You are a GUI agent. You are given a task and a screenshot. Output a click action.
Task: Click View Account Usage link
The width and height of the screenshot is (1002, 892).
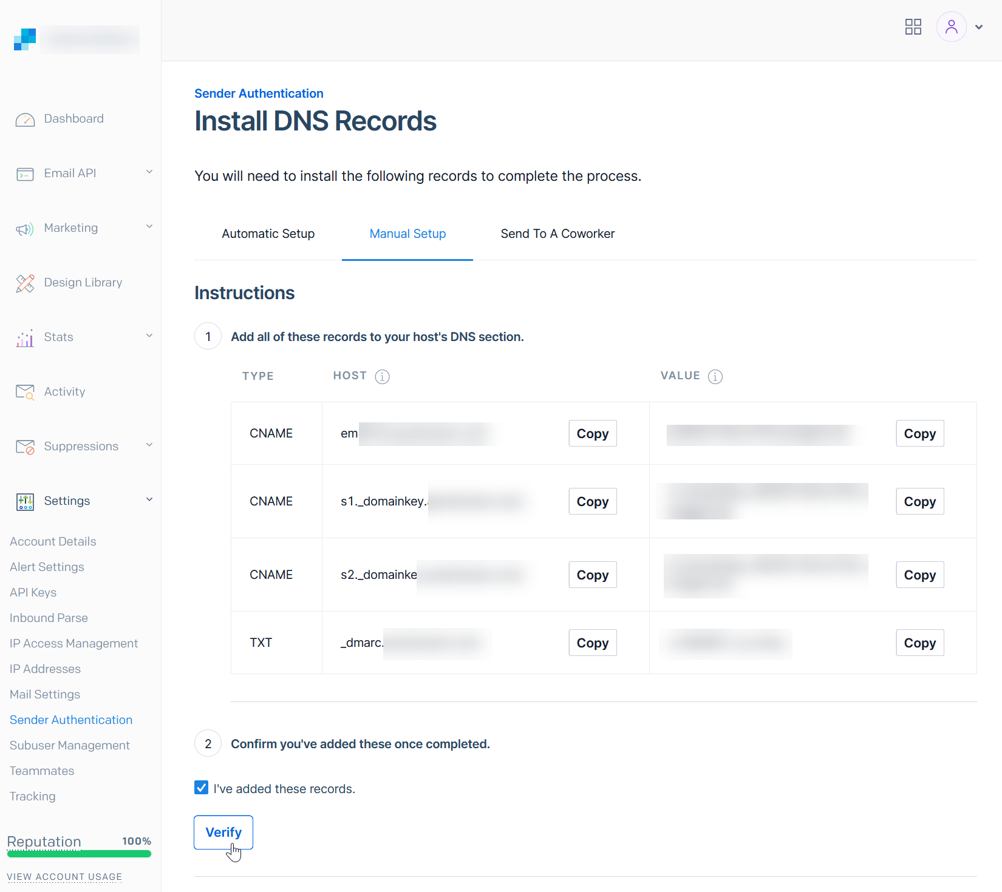click(64, 877)
